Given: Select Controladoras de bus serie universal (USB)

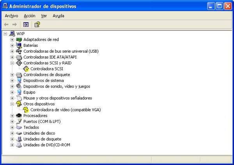Looking at the screenshot, I should pyautogui.click(x=61, y=51).
